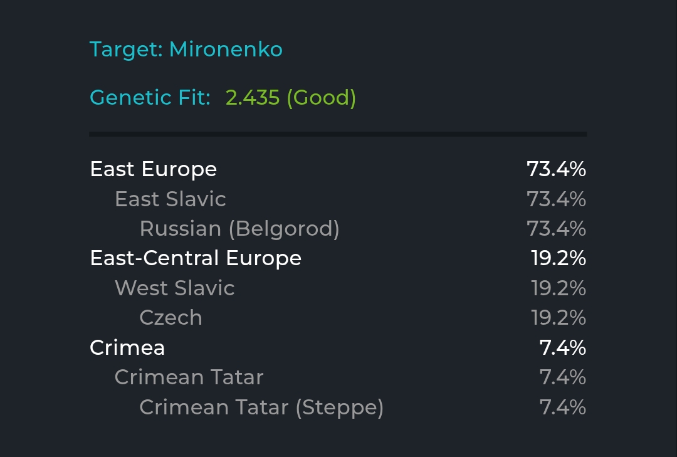Click Crimean Tatar (Steppe) 7.4% value

point(562,407)
